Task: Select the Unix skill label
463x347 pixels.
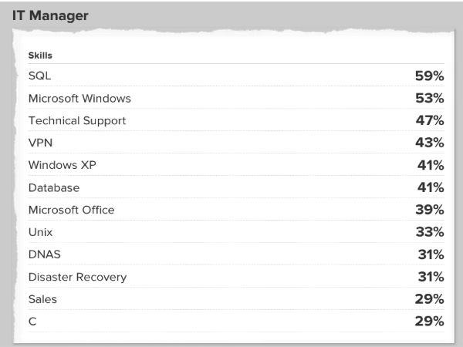Action: point(40,232)
